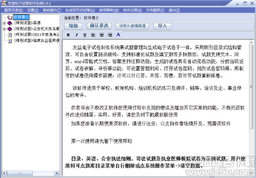The height and width of the screenshot is (178, 256).
Task: Open the 设置(S) menu
Action: [x=33, y=10]
